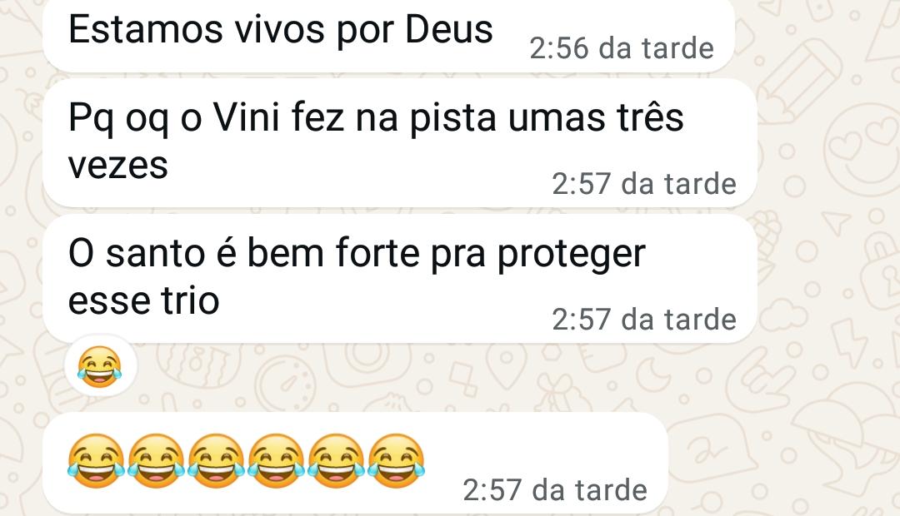Click the timestamp on the santo message

(644, 320)
